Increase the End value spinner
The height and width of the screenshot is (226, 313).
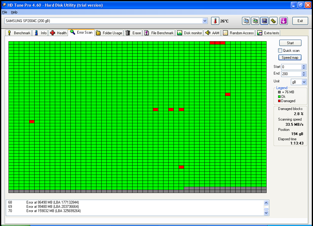(x=304, y=73)
